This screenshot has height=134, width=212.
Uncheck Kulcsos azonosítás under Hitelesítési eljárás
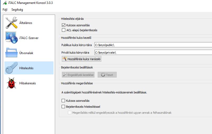pyautogui.click(x=63, y=25)
